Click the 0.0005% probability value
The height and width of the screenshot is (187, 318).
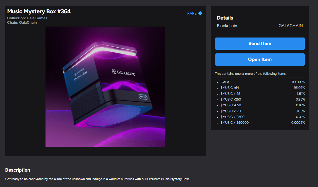tap(298, 123)
